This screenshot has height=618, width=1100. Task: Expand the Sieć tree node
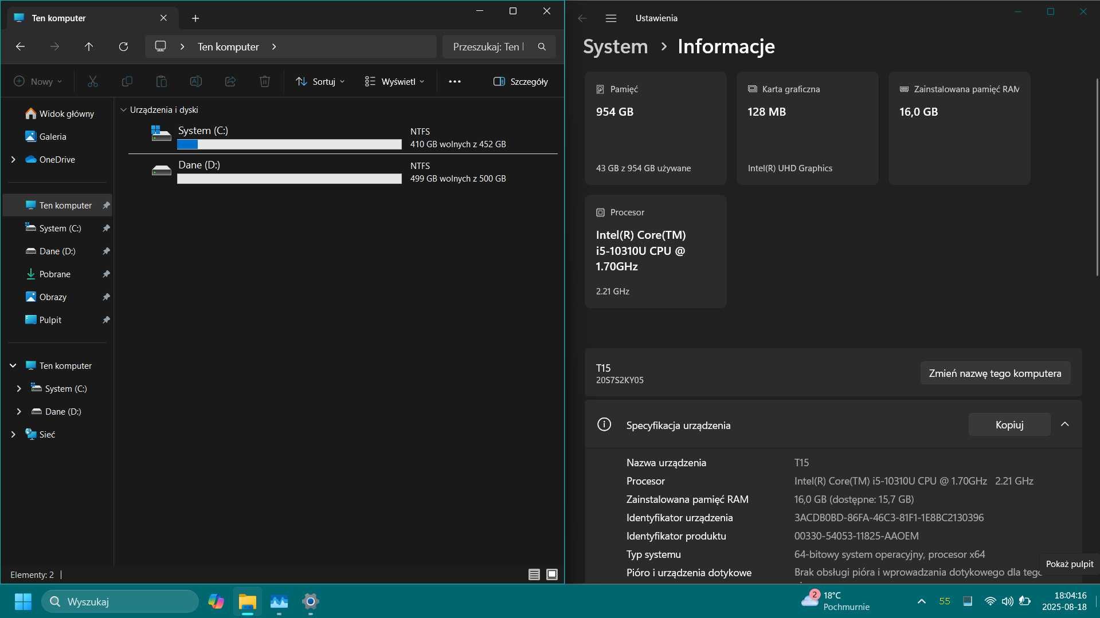point(13,435)
